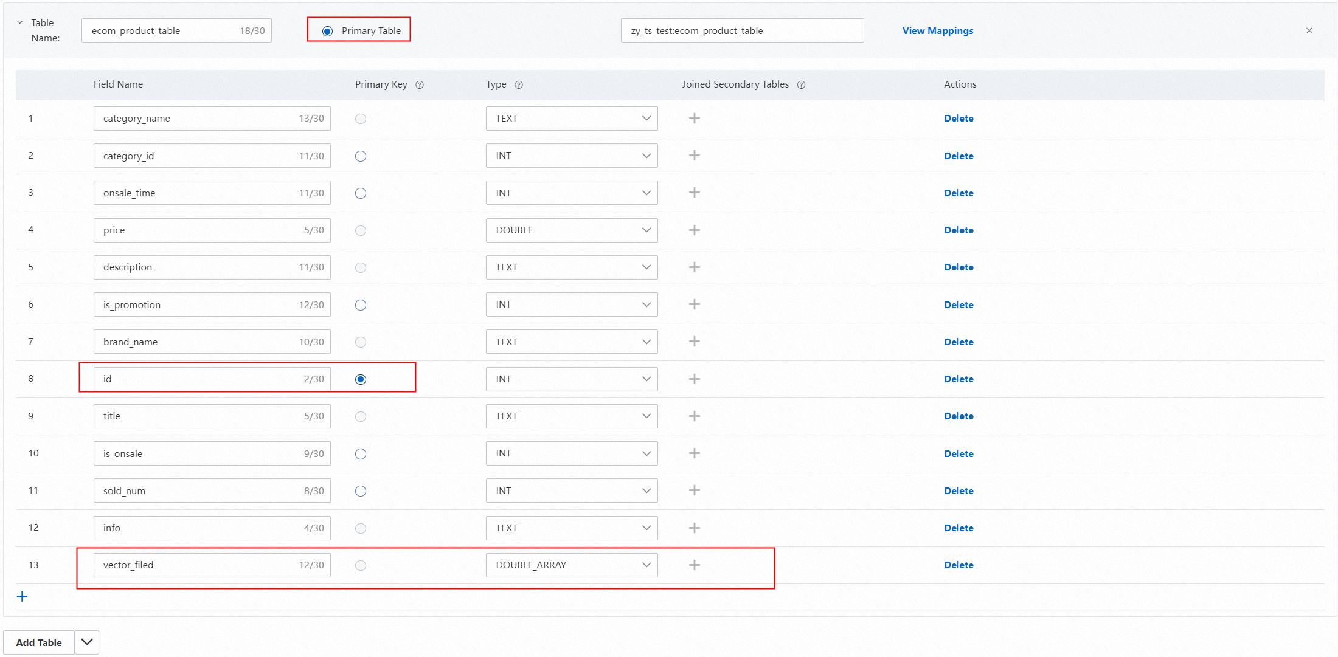The image size is (1338, 657).
Task: Open Primary Key help tooltip icon
Action: [x=420, y=85]
